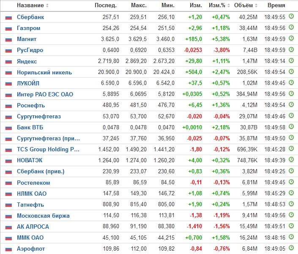Open the Аэрофлот stock link
298x254 pixels.
31,249
